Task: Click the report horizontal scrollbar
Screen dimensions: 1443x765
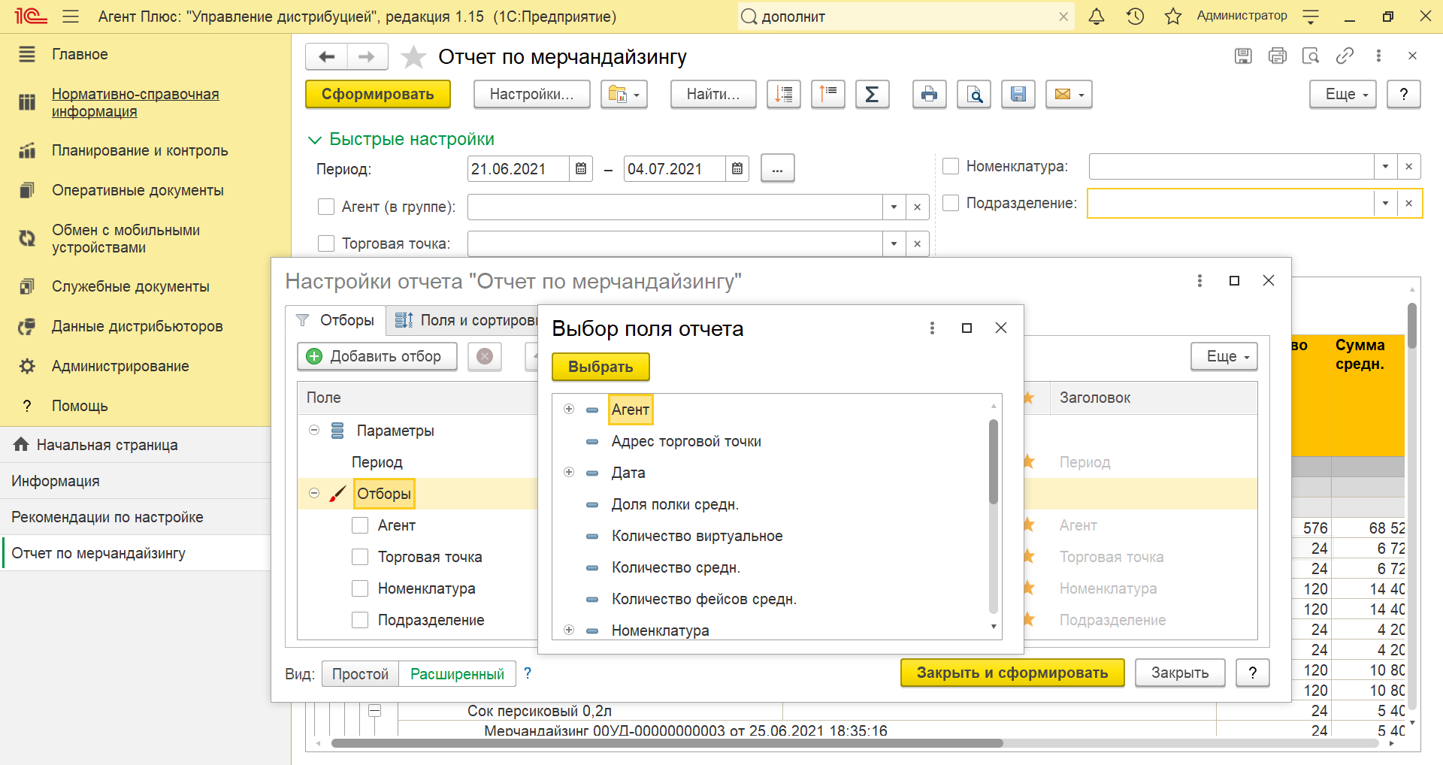Action: [x=667, y=743]
